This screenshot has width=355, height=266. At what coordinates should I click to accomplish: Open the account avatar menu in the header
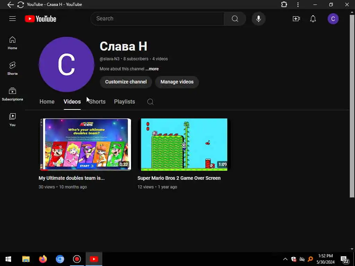333,19
